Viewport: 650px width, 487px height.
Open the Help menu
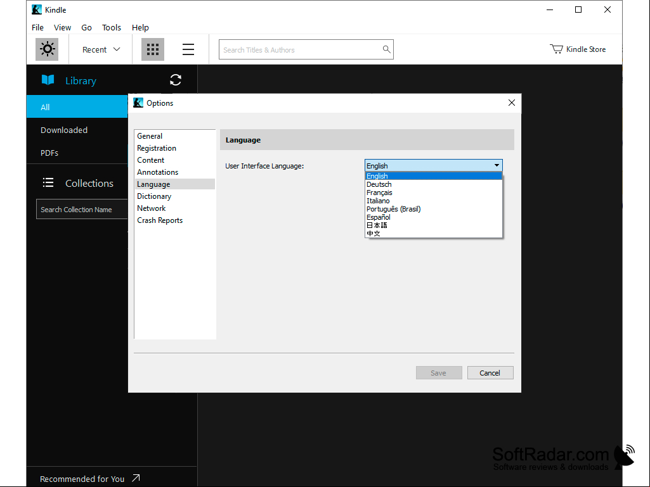click(x=140, y=27)
